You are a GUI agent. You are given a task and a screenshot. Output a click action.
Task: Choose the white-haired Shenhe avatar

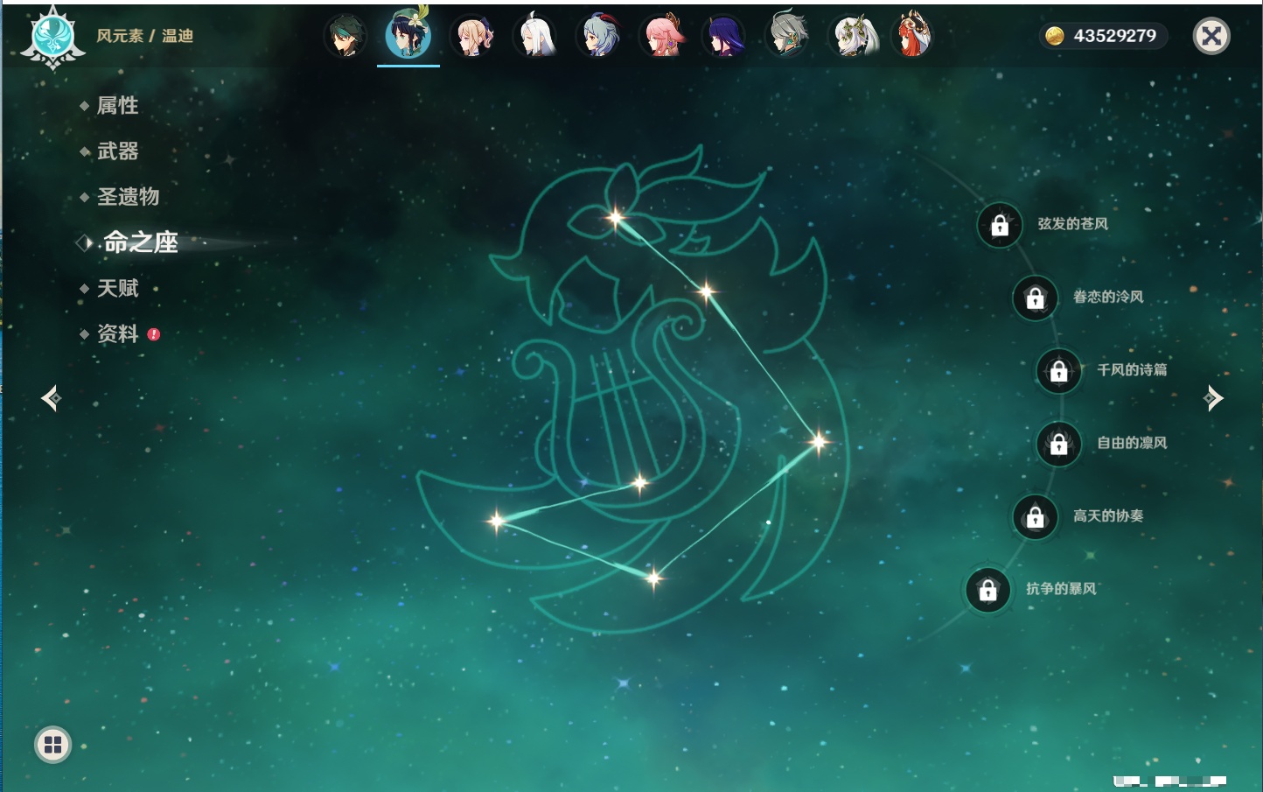(x=535, y=37)
